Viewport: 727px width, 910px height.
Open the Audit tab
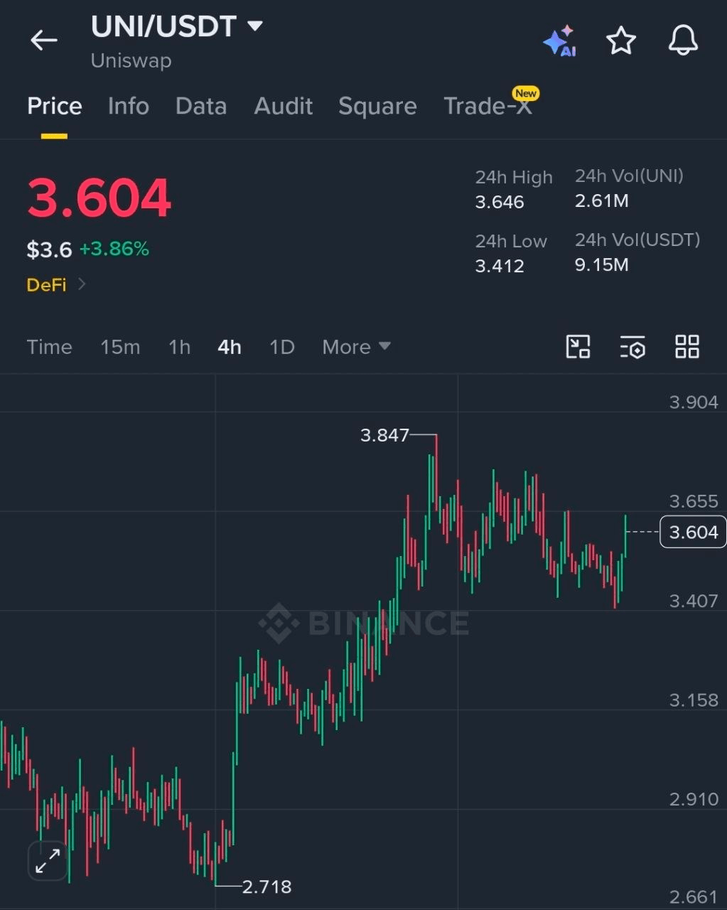tap(284, 106)
